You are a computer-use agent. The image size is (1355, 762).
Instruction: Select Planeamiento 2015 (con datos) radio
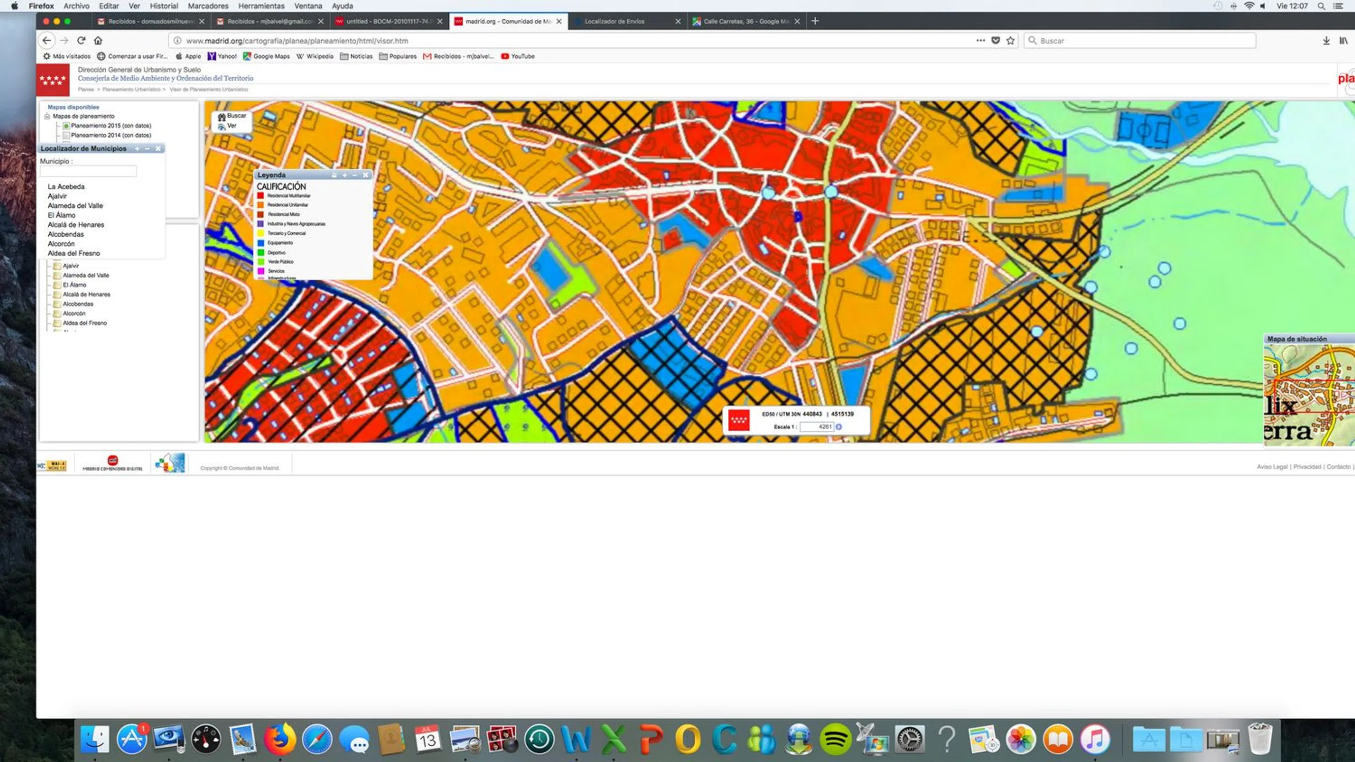tap(66, 126)
